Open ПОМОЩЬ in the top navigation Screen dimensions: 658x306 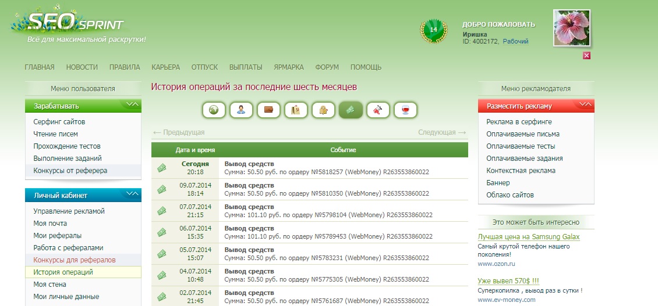(x=366, y=67)
